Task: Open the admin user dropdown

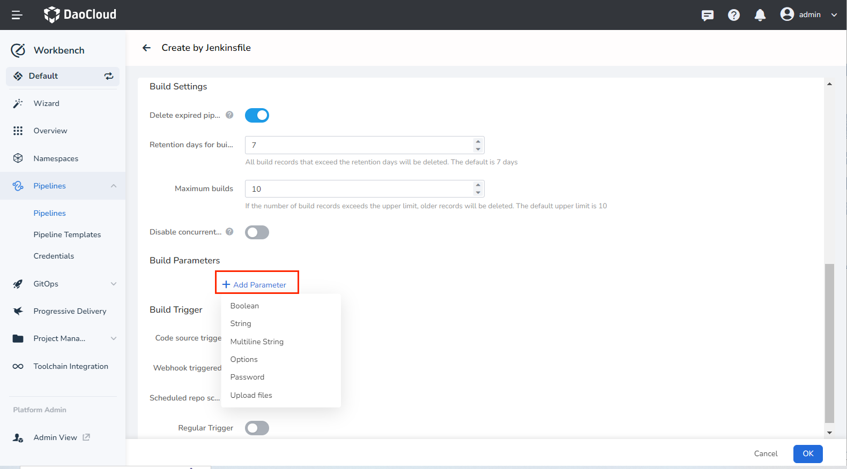Action: point(808,15)
